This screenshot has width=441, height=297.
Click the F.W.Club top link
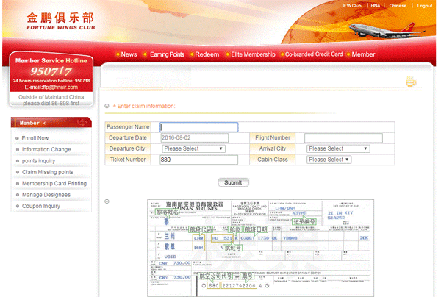(352, 6)
